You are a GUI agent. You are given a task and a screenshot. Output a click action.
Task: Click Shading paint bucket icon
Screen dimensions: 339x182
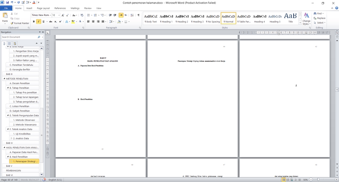coord(119,22)
